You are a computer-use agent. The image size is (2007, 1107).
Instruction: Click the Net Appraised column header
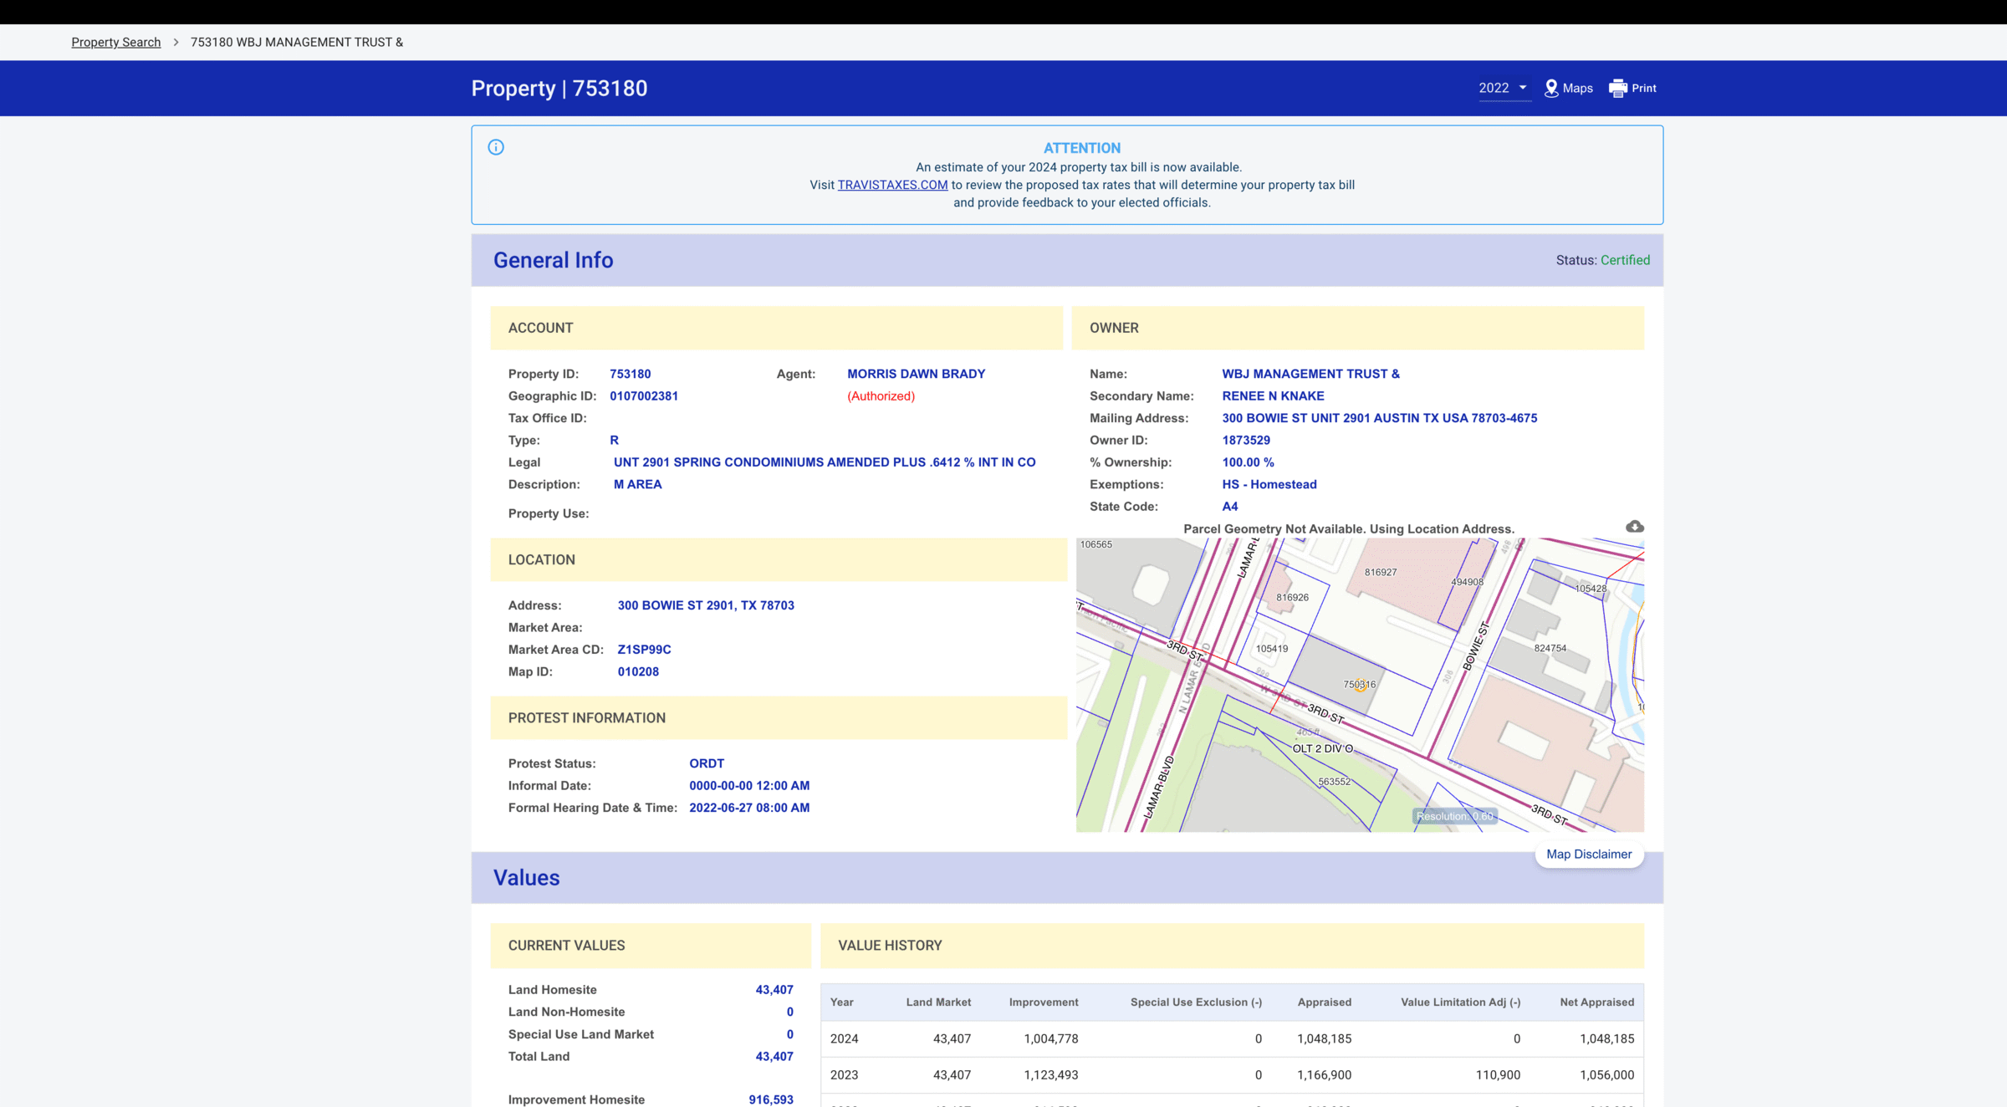[1596, 1002]
